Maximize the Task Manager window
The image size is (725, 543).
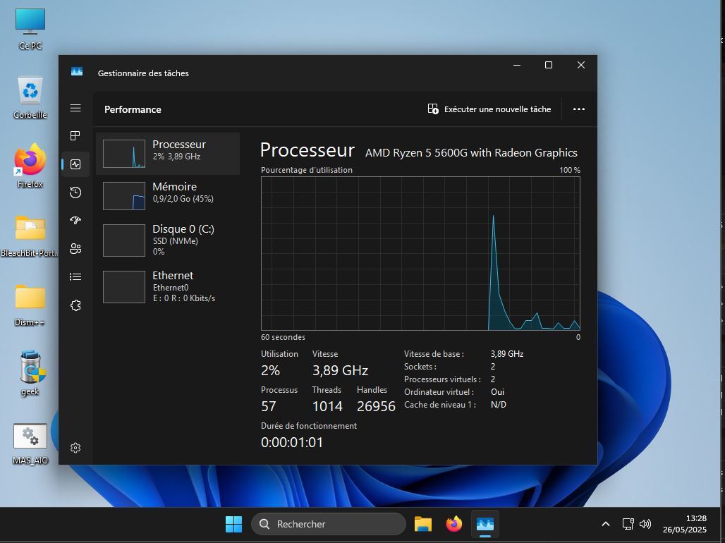(x=549, y=65)
